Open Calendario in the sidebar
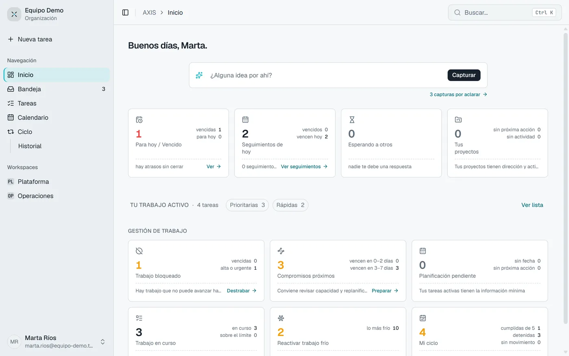The width and height of the screenshot is (569, 356). (56, 118)
